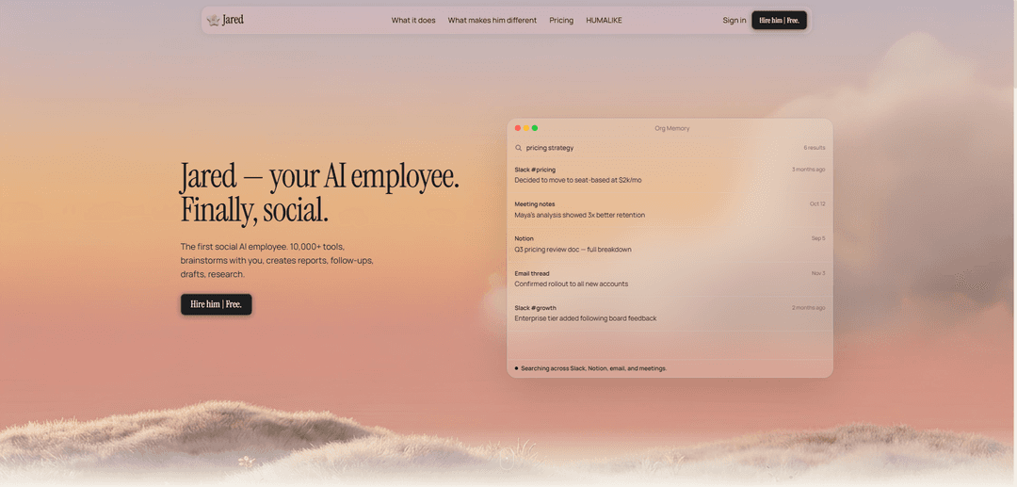
Task: Select the Meeting notes result
Action: (x=670, y=209)
